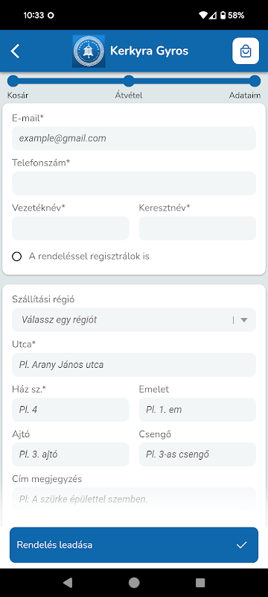268x597 pixels.
Task: Enable 'A rendeléssel regisztrálok is' radio option
Action: pyautogui.click(x=16, y=257)
